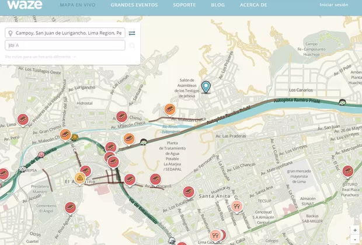This screenshot has width=362, height=245.
Task: Swap origin and destination fields
Action: 132,33
